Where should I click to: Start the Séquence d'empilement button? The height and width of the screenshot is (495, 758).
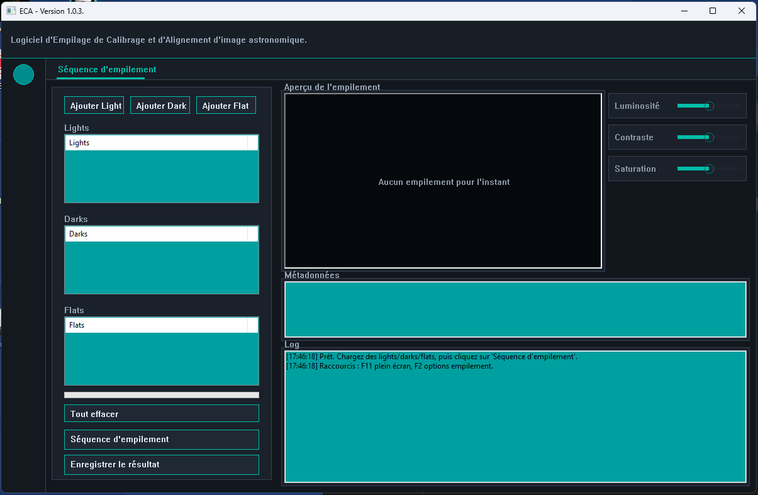click(162, 439)
